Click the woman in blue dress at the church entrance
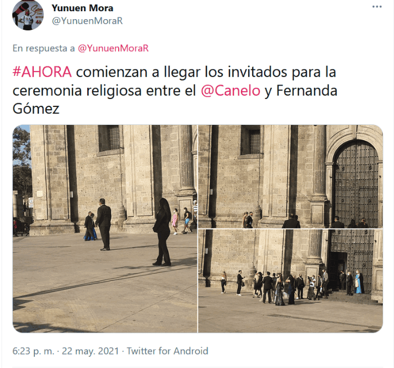The width and height of the screenshot is (394, 368). tap(358, 282)
